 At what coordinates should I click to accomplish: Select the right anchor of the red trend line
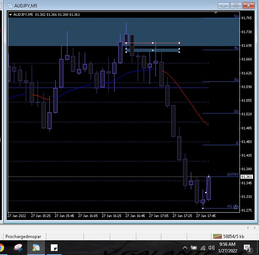point(179,43)
